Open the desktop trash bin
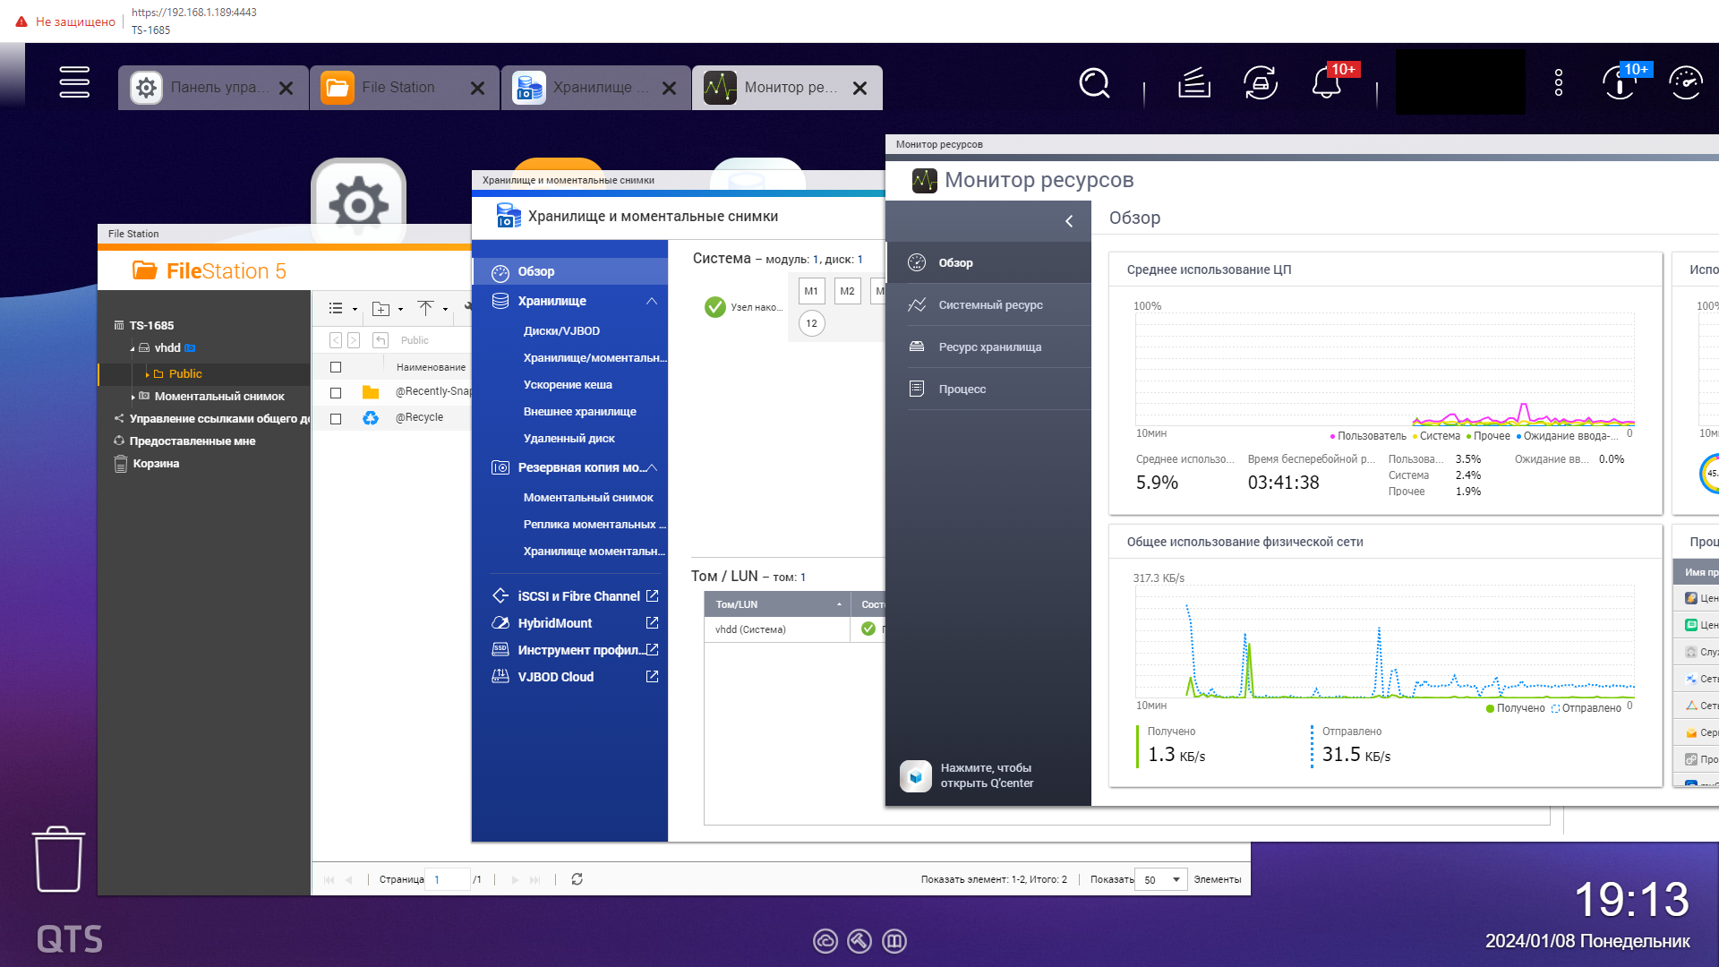Screen dimensions: 1719x967 coord(58,860)
